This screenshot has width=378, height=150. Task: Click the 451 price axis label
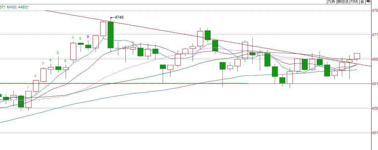coord(375,133)
